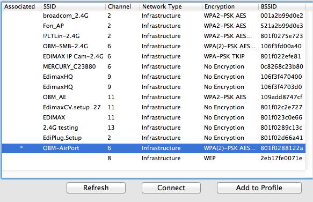313x202 pixels.
Task: Select the Fon_AP network
Action: pyautogui.click(x=154, y=26)
